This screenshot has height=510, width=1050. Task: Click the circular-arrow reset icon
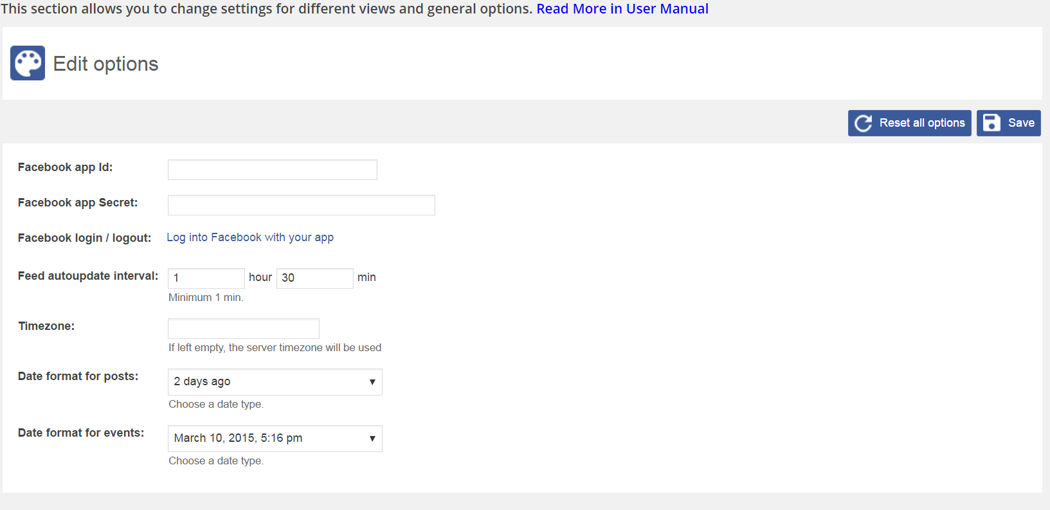click(x=863, y=123)
